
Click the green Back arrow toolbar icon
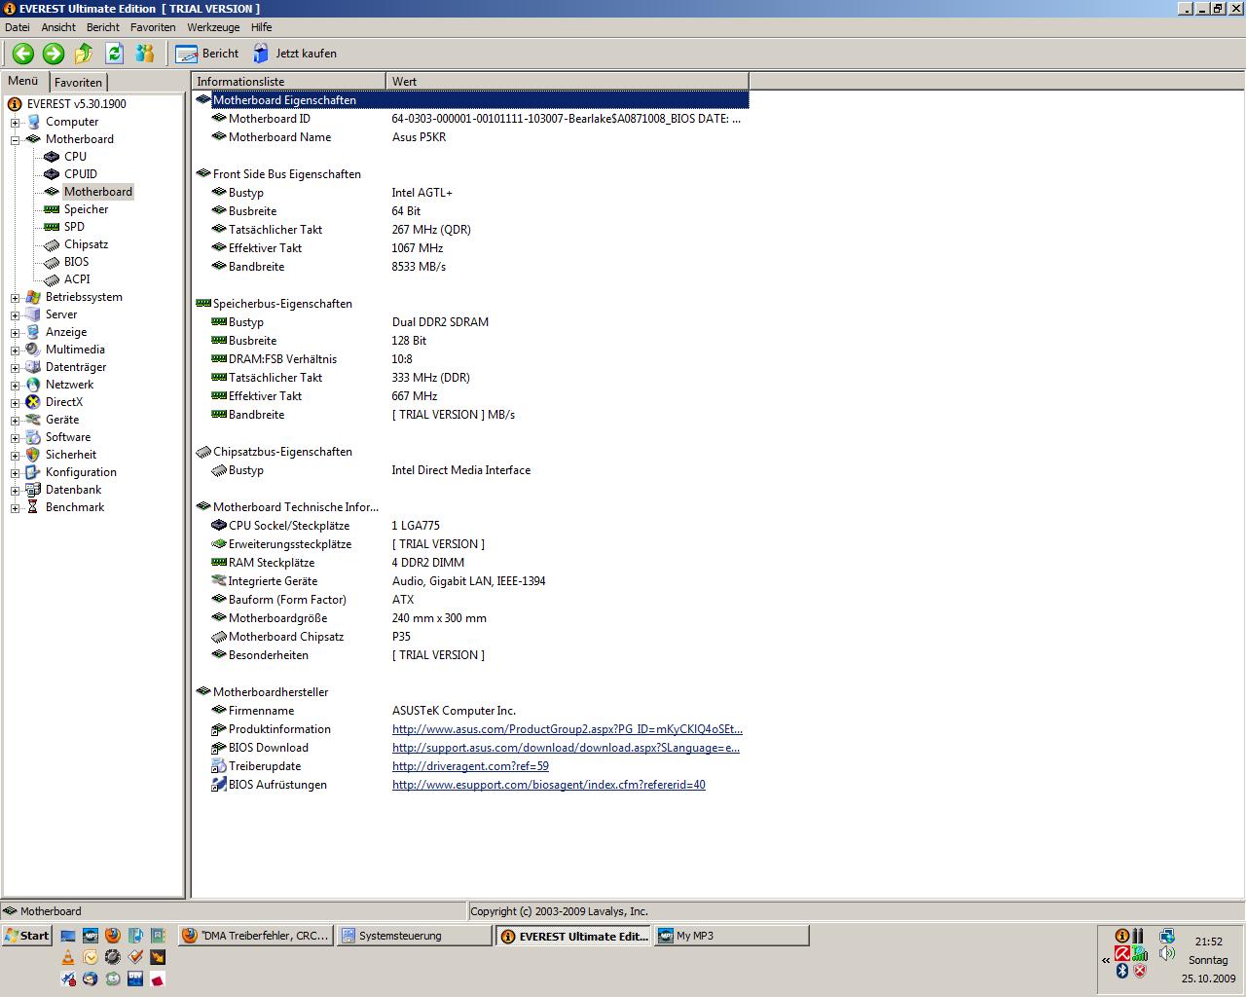click(23, 54)
